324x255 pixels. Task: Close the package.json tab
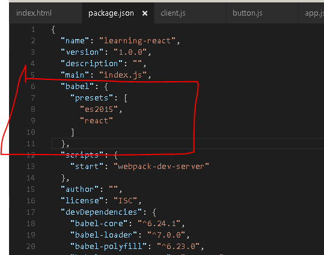click(145, 13)
